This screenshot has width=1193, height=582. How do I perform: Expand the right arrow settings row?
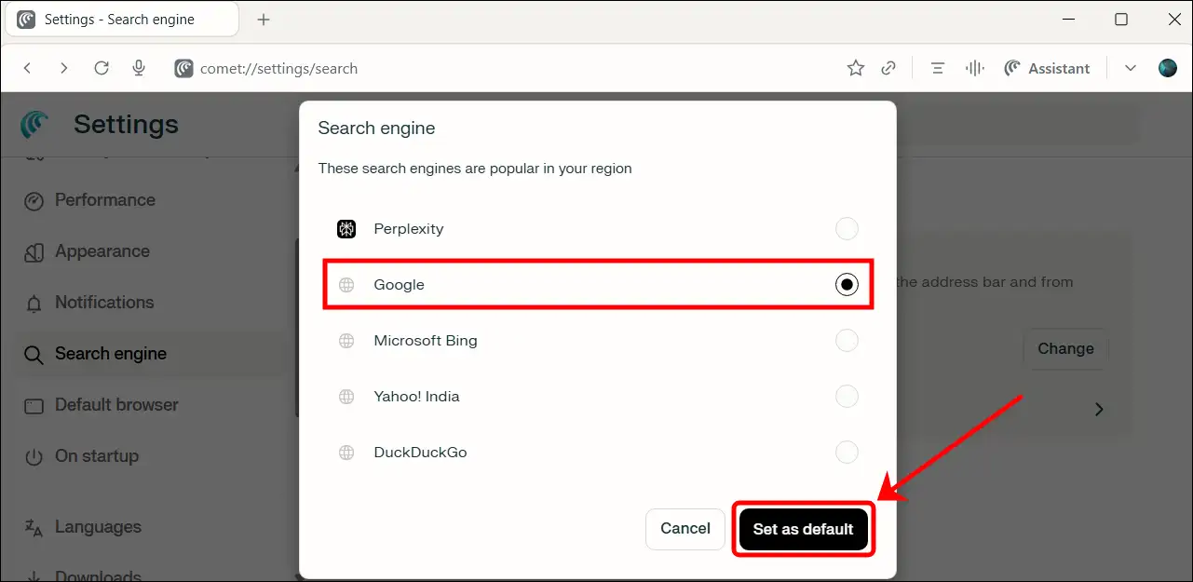pyautogui.click(x=1099, y=409)
